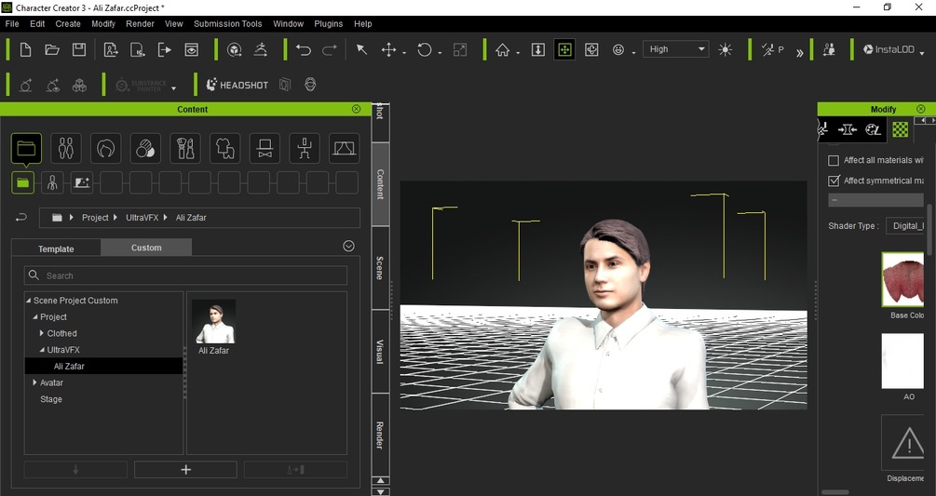
Task: Switch to the Template tab
Action: point(56,248)
